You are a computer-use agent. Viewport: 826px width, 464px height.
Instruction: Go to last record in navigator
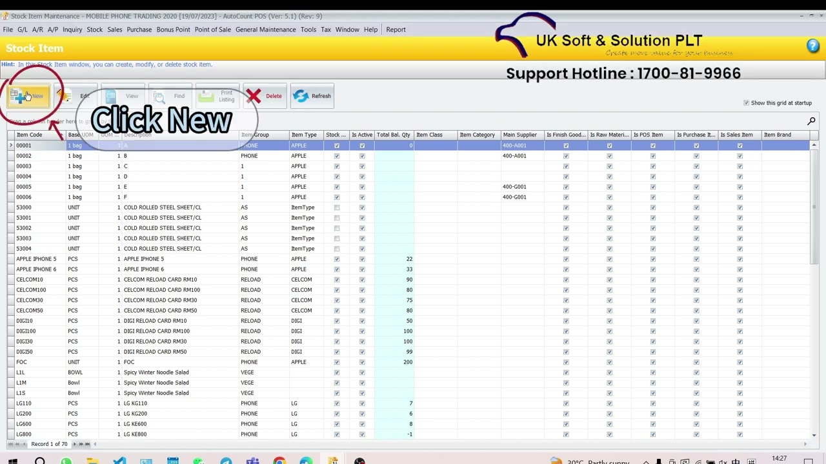[88, 444]
